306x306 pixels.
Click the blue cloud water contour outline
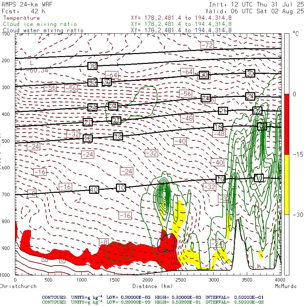[x=166, y=243]
